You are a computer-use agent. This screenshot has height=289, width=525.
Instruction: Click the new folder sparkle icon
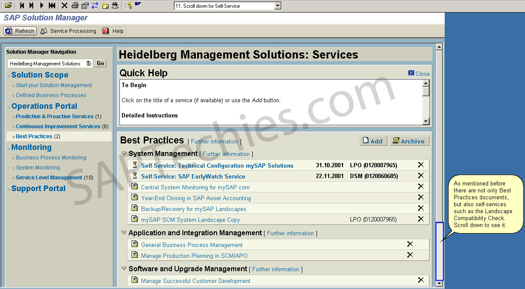[x=105, y=6]
